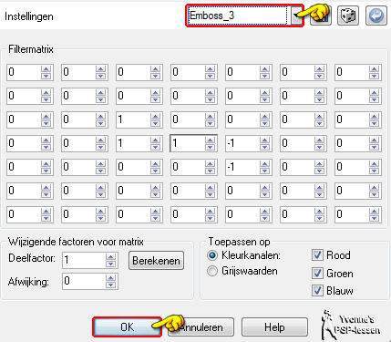Decrease Afwijking with its down arrow

[110, 285]
